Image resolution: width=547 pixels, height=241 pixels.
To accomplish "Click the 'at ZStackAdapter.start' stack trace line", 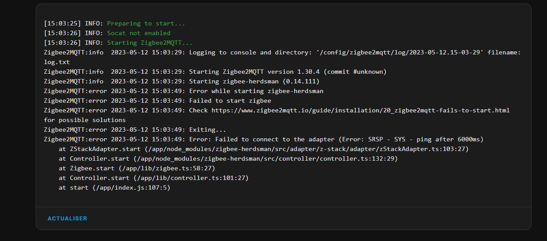I will point(264,149).
